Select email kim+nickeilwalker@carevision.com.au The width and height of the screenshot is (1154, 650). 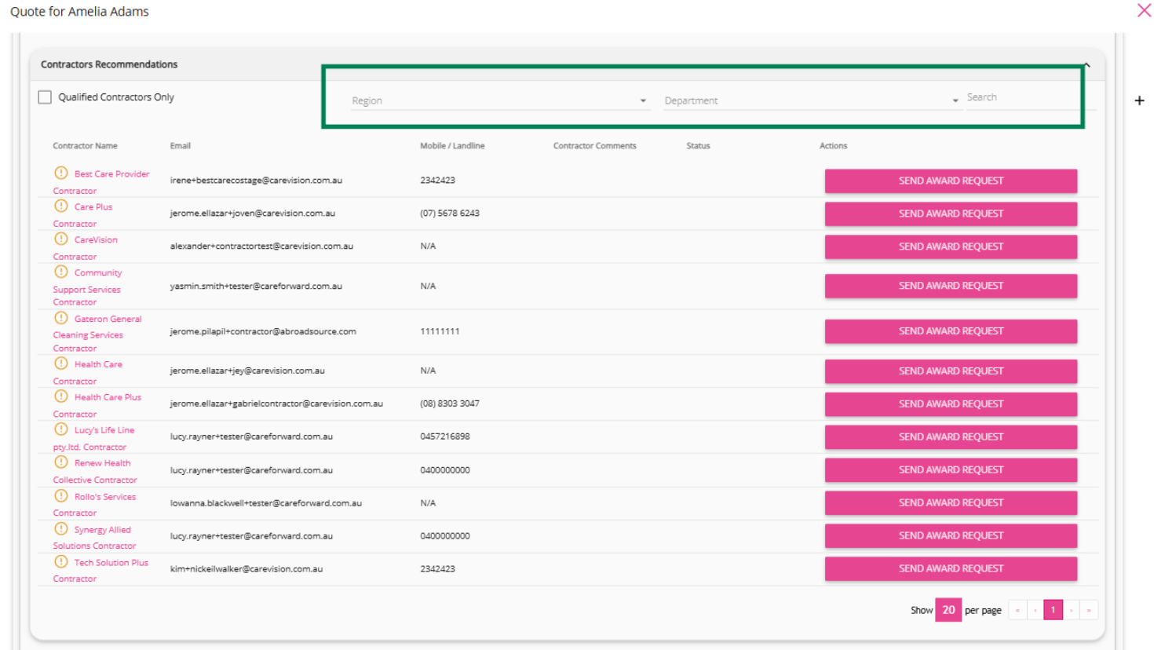(247, 569)
